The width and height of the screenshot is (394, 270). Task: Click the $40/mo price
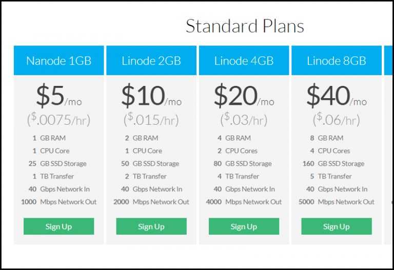[337, 96]
